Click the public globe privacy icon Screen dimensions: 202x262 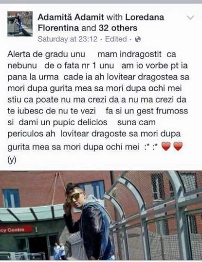tap(138, 39)
